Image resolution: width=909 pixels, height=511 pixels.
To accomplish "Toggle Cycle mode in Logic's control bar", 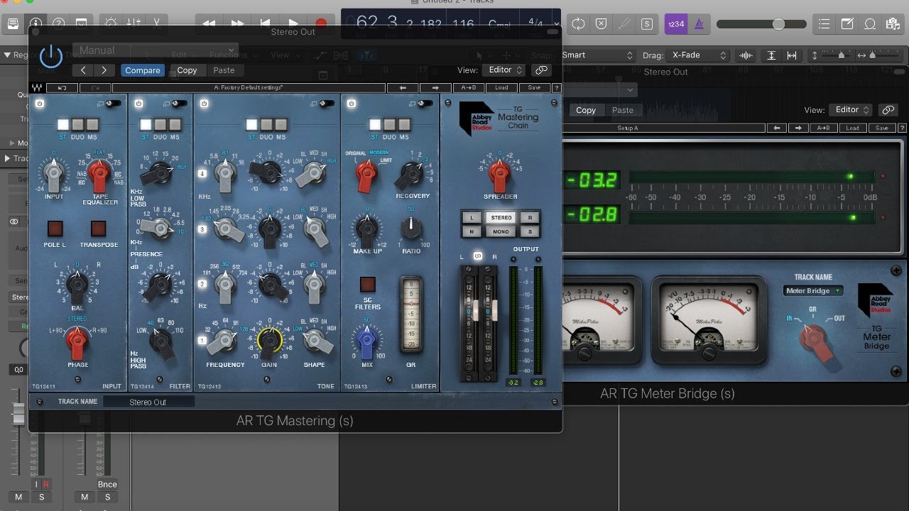I will (578, 23).
